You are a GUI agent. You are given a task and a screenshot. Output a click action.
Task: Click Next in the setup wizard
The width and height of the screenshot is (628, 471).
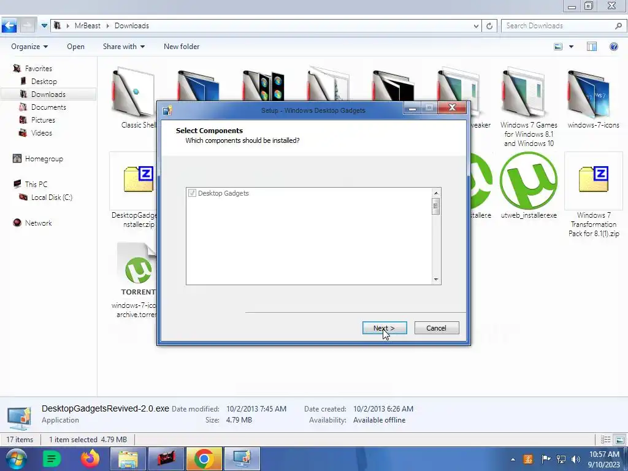click(385, 328)
